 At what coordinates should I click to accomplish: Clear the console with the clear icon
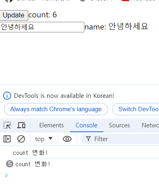click(21, 139)
